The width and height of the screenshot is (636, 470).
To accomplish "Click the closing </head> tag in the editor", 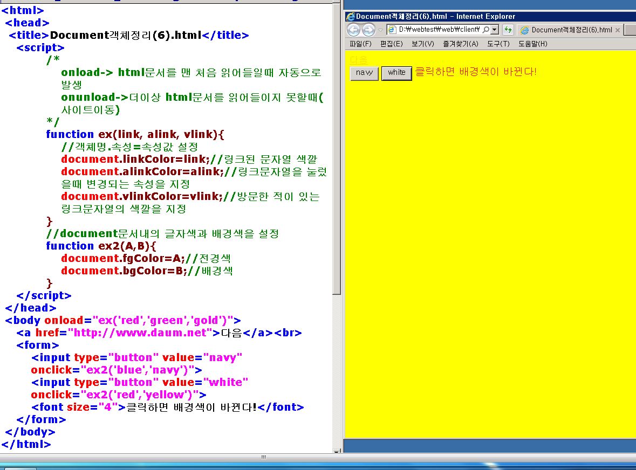I will [x=30, y=308].
